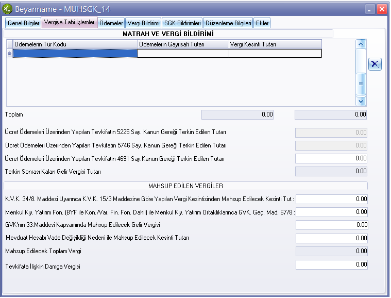This screenshot has height=298, width=391.
Task: Select the Ekler tab
Action: [x=262, y=23]
